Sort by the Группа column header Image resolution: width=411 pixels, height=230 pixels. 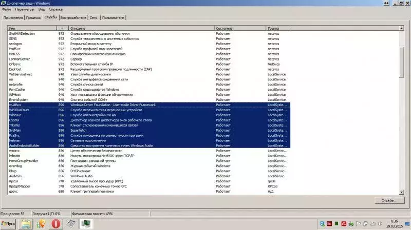(278, 28)
